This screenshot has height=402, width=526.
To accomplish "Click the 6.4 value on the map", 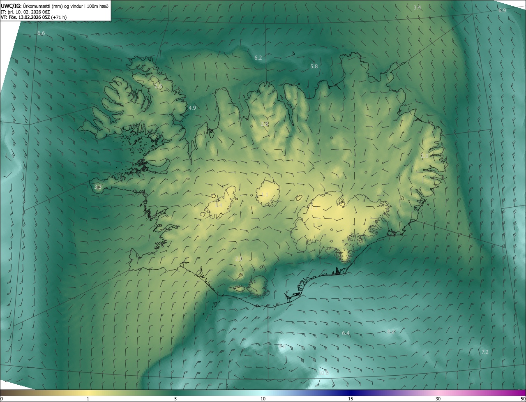I will [346, 333].
